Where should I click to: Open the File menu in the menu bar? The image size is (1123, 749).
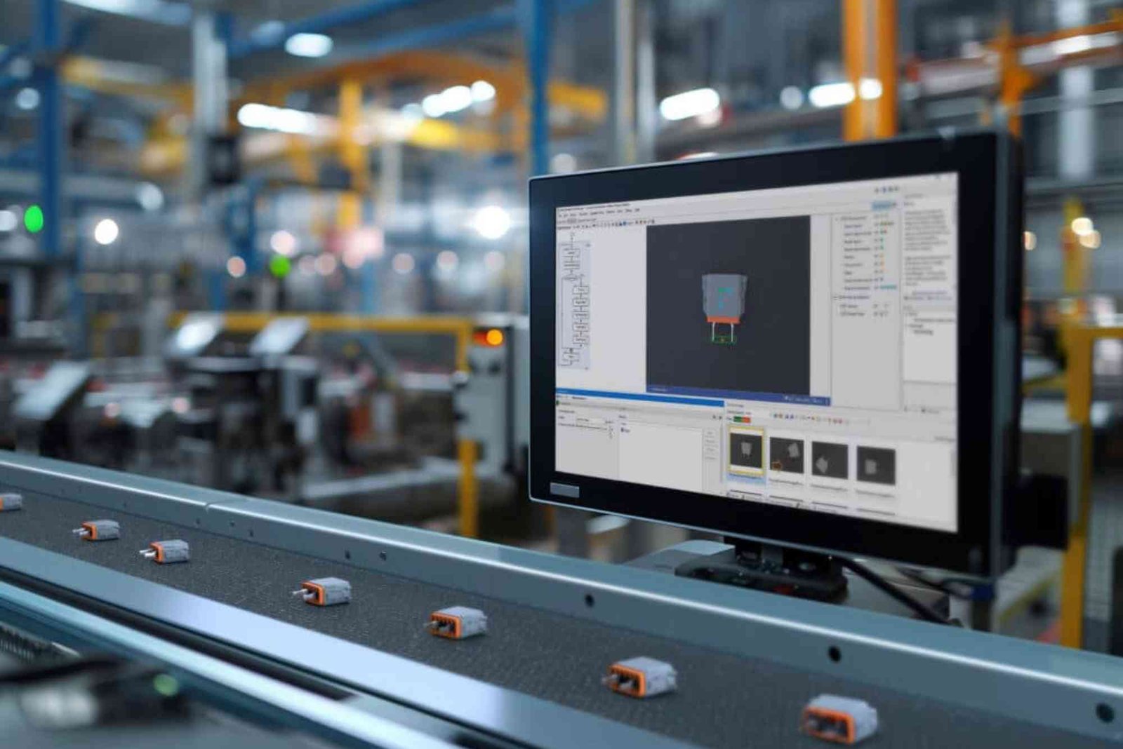pyautogui.click(x=560, y=215)
